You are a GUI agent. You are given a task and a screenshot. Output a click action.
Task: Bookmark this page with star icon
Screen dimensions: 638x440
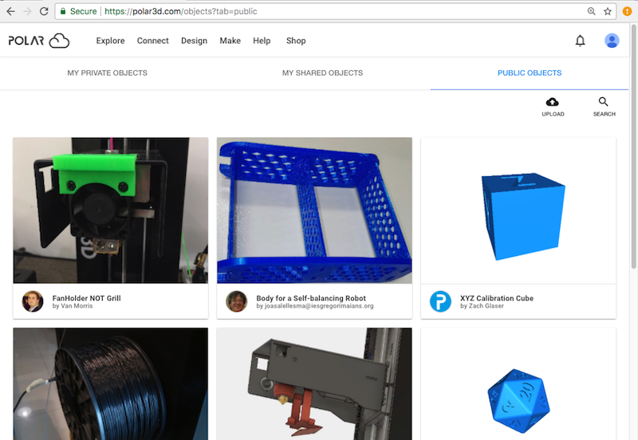click(x=608, y=11)
